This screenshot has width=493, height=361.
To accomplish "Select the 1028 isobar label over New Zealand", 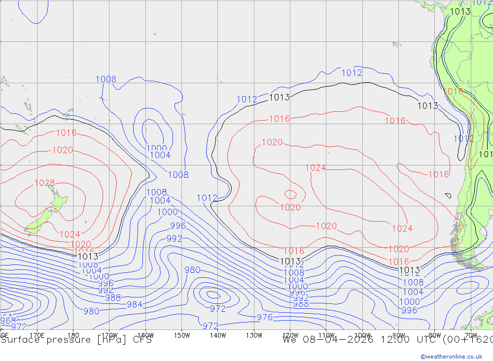I will pos(44,183).
